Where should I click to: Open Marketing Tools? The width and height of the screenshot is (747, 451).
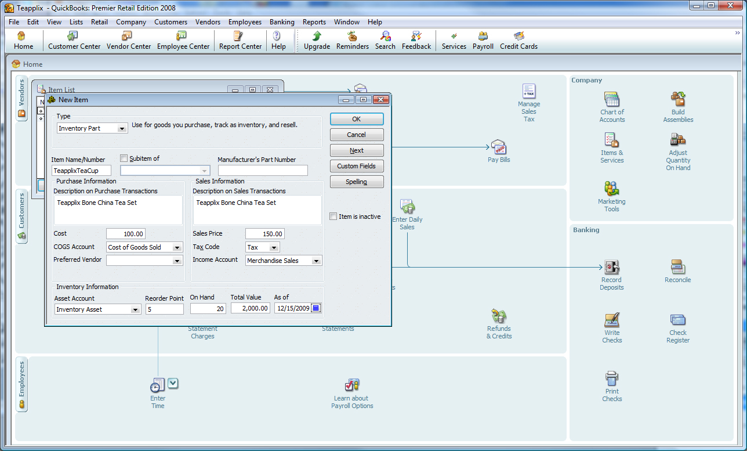(x=612, y=196)
